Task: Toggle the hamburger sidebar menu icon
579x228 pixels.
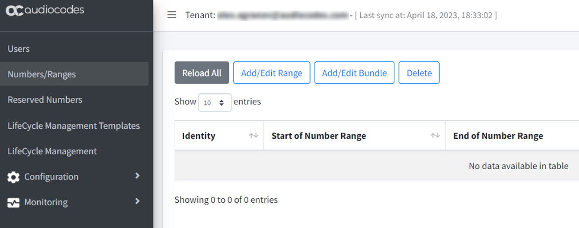Action: tap(172, 15)
